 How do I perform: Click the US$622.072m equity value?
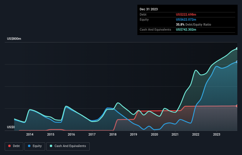[186, 19]
